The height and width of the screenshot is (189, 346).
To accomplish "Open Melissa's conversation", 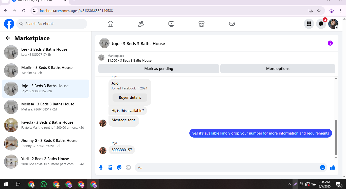I will (46, 107).
